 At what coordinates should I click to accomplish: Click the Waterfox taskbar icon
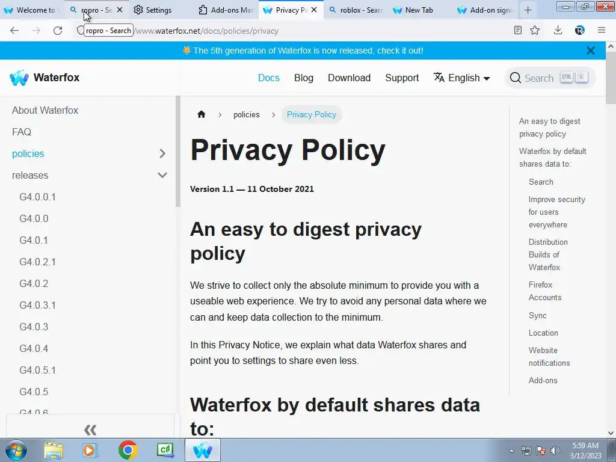[203, 450]
